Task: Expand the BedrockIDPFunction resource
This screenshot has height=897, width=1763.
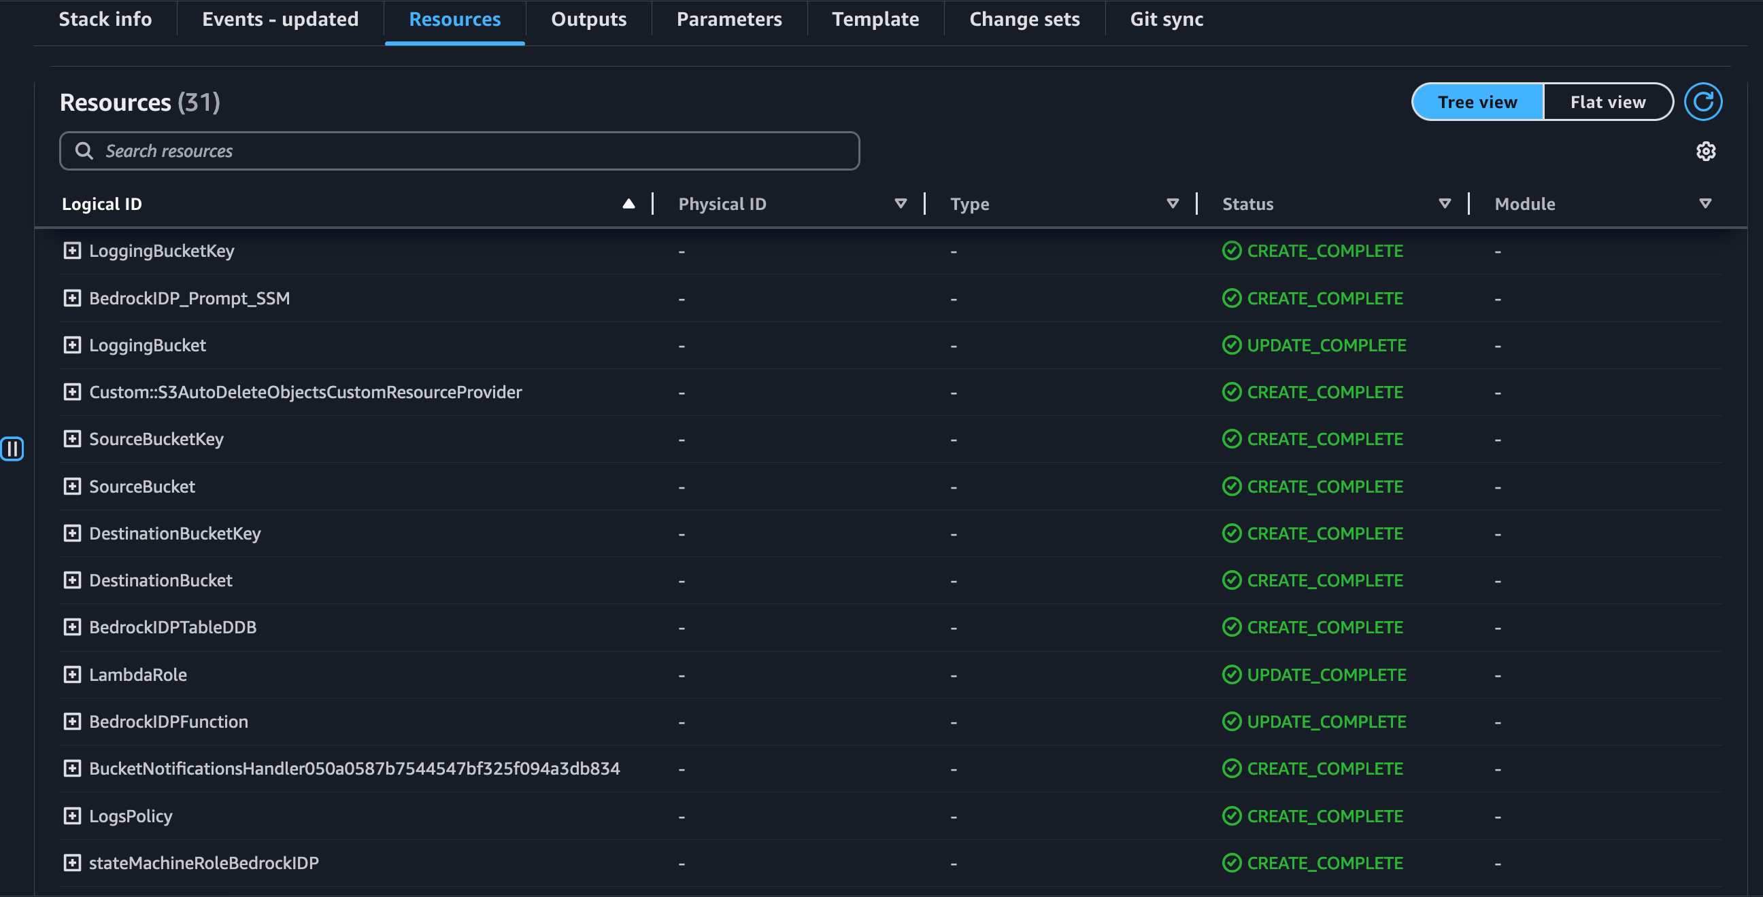Action: pos(72,721)
